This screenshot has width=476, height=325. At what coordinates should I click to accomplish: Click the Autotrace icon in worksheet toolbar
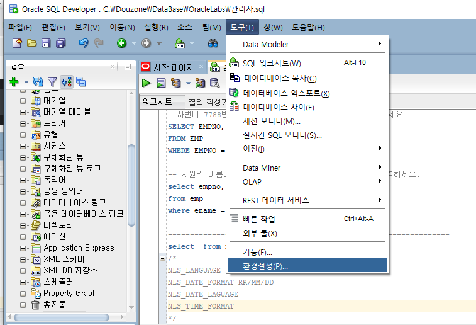tap(200, 83)
